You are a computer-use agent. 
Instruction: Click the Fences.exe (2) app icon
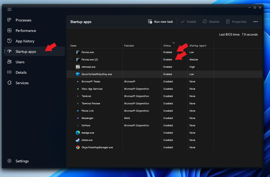click(78, 60)
